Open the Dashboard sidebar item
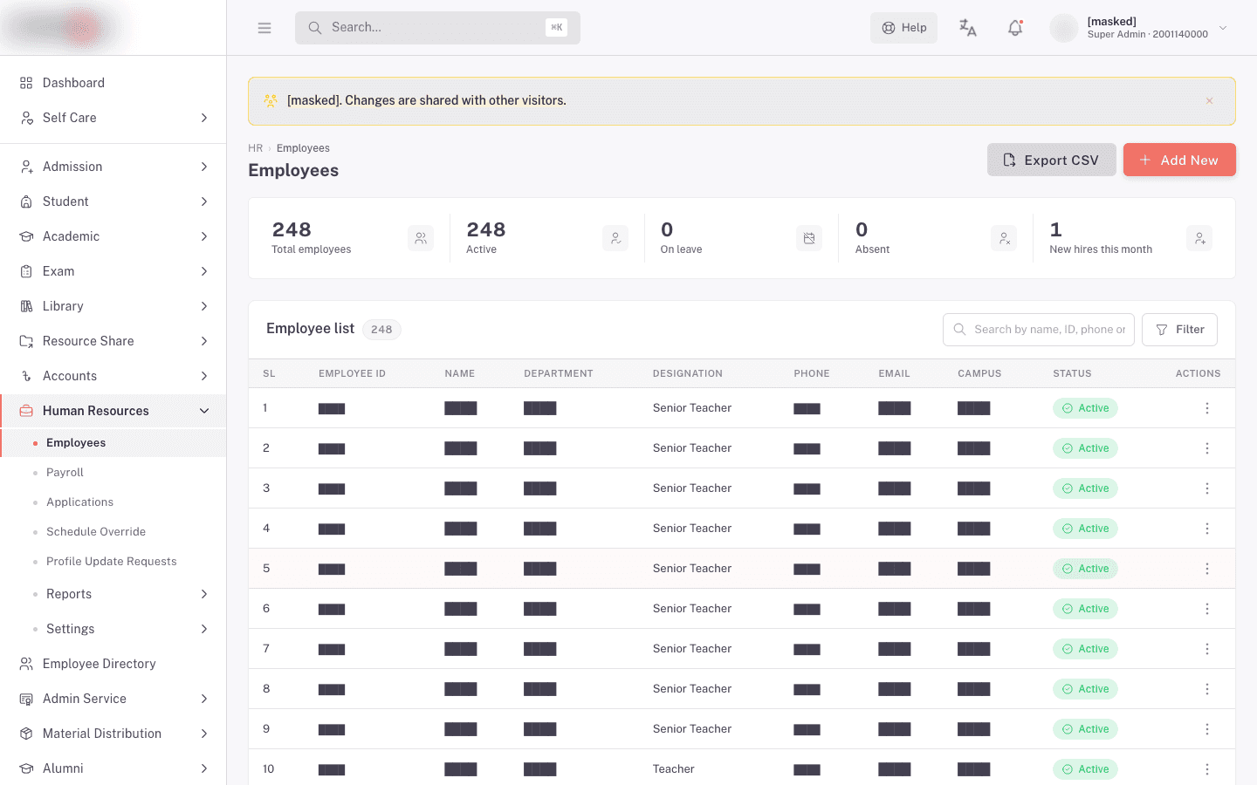This screenshot has width=1257, height=785. pos(113,83)
